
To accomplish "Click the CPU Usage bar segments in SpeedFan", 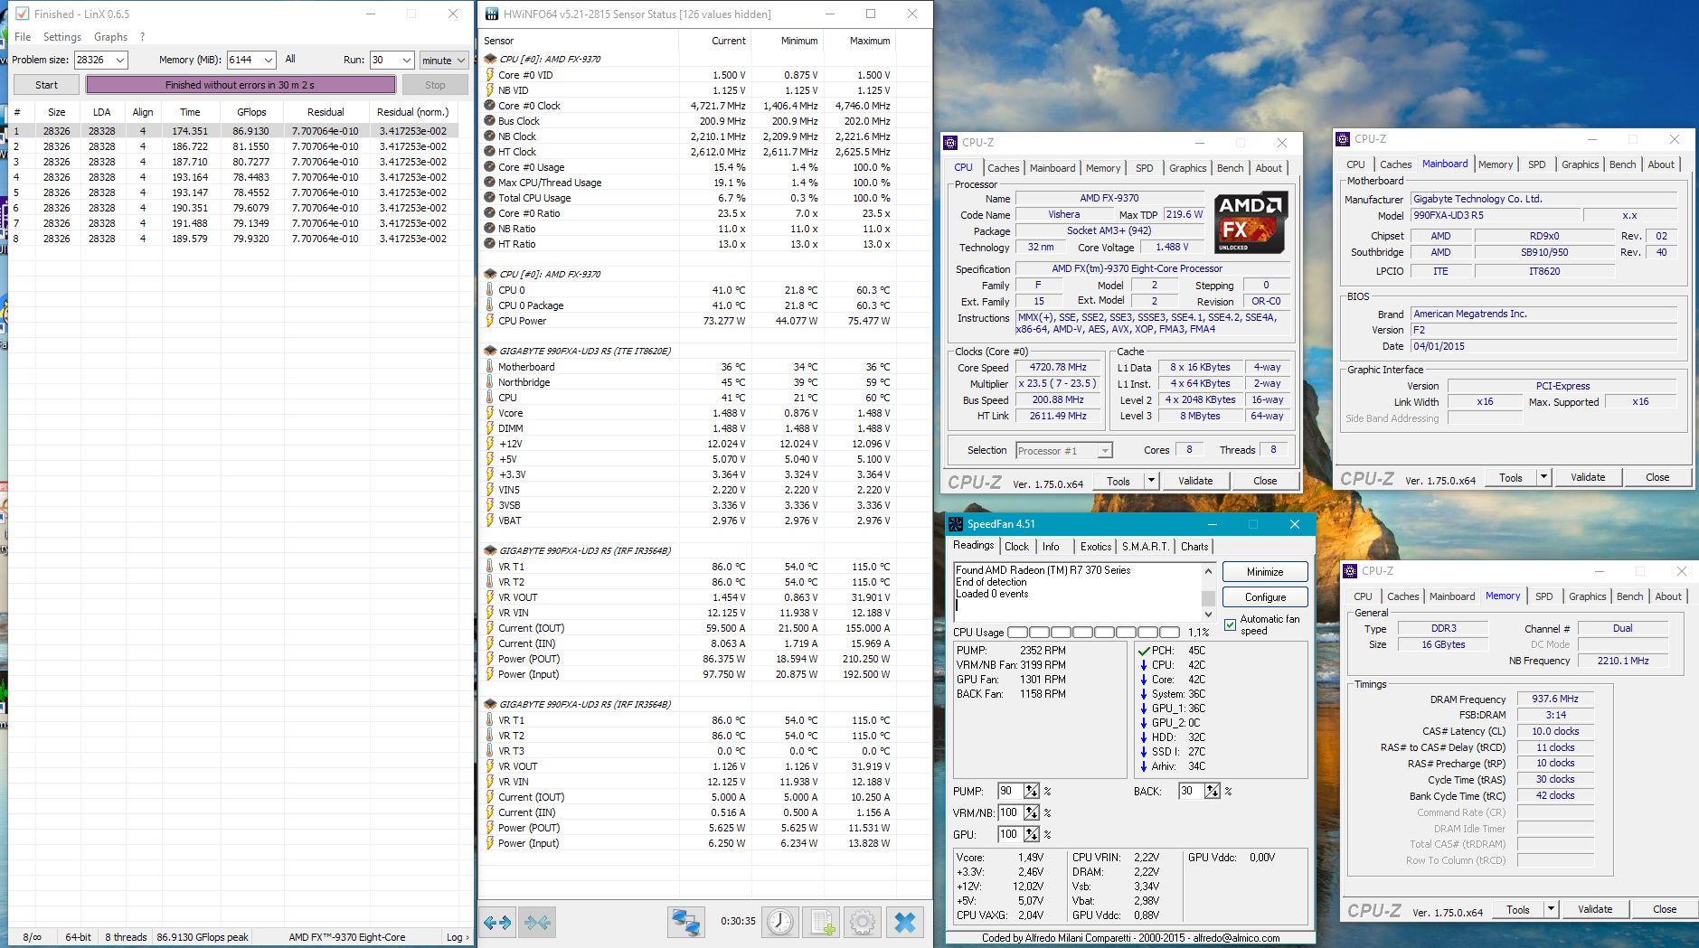I will [x=1093, y=633].
